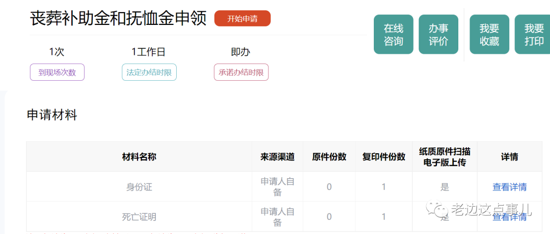Click 申请人自备 in the 死亡证明 row

click(x=278, y=217)
